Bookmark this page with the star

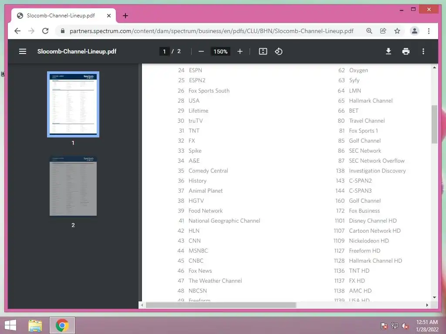pos(397,31)
